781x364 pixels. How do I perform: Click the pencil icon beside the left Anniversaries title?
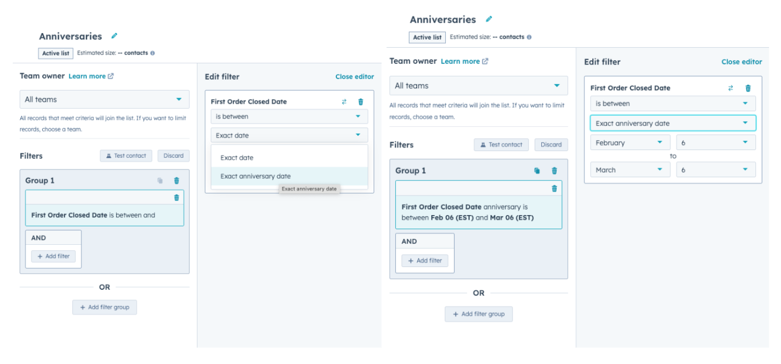point(114,36)
